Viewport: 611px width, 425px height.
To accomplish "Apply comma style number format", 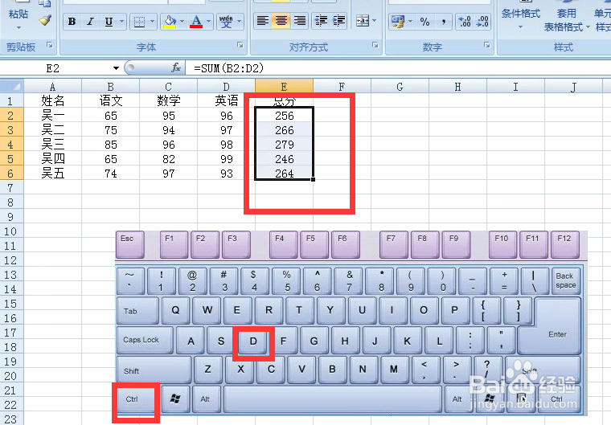I will pos(444,22).
